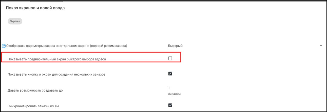This screenshot has width=327, height=112.
Task: Select the "Экраны" chip
Action: [15, 21]
